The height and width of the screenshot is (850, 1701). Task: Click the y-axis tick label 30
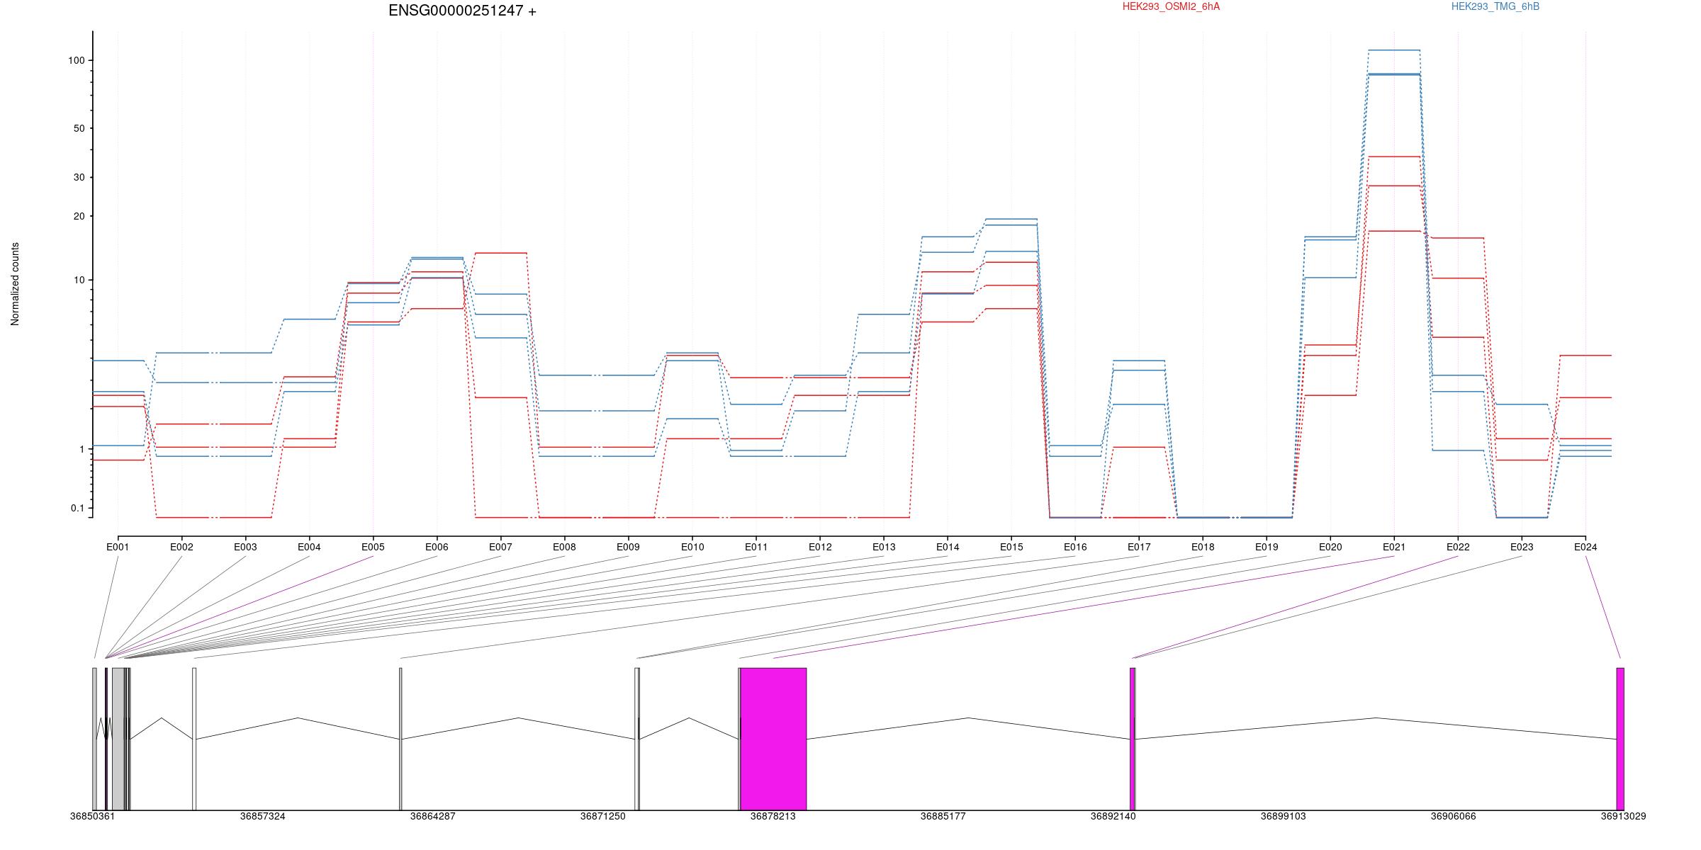click(x=79, y=178)
